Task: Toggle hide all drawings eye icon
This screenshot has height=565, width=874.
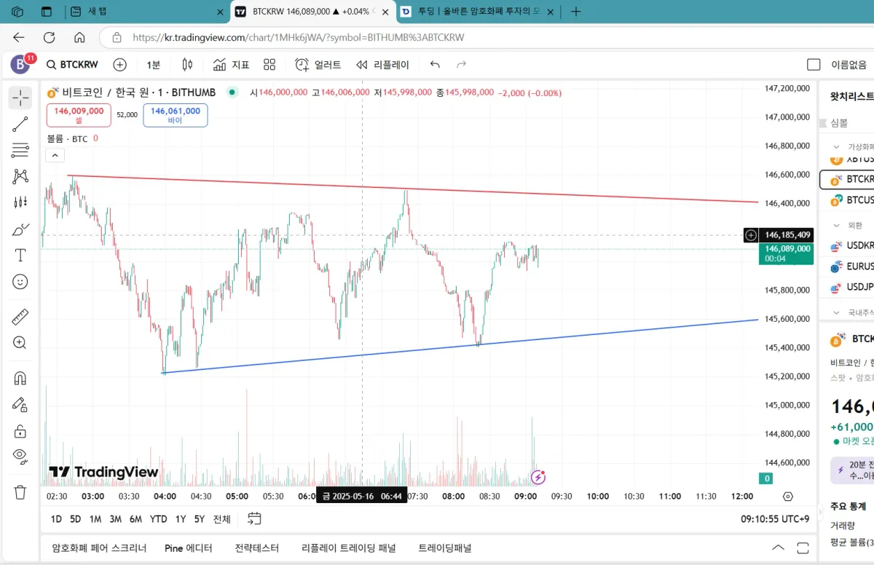Action: click(x=20, y=457)
